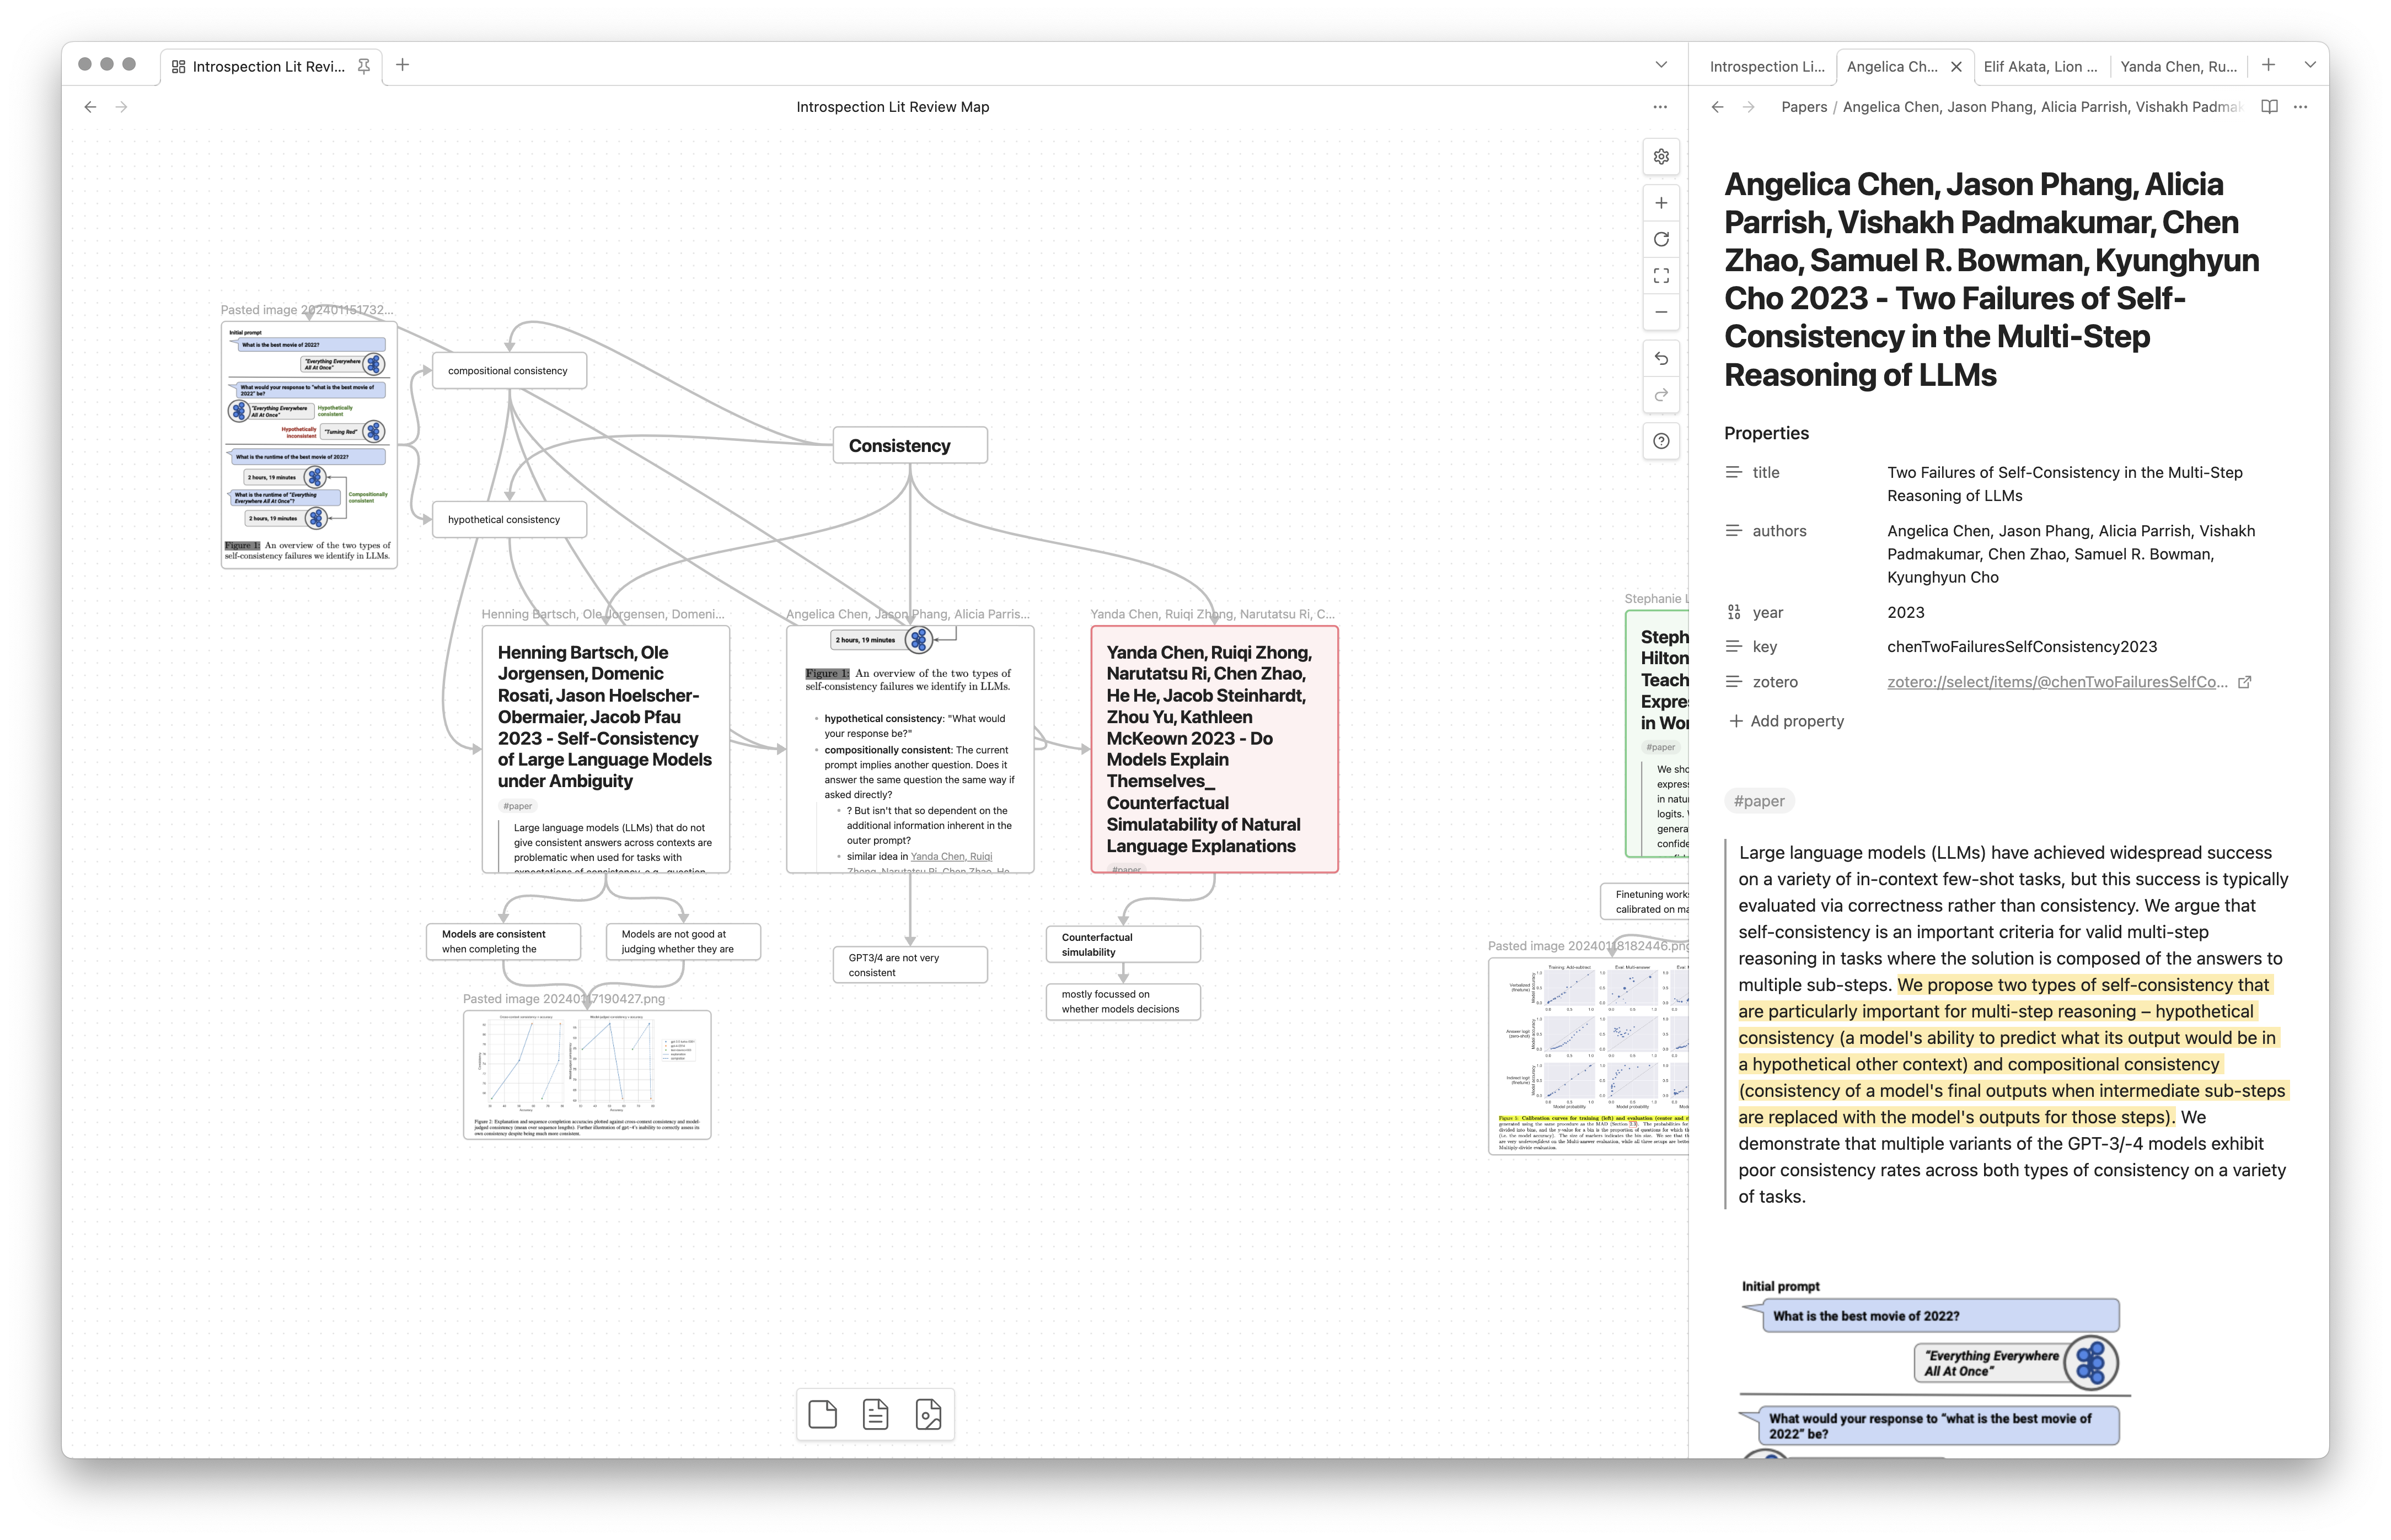This screenshot has height=1540, width=2391.
Task: Create a blank card from the bottom toolbar
Action: tap(822, 1414)
